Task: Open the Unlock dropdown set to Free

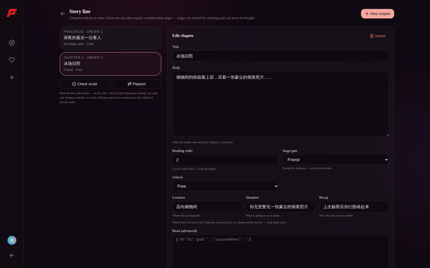Action: [225, 186]
